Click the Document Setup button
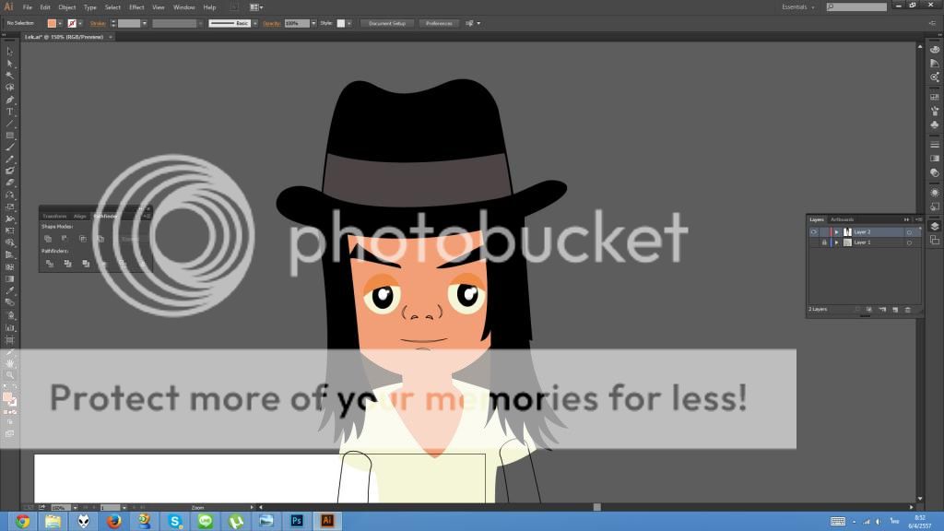 (387, 23)
